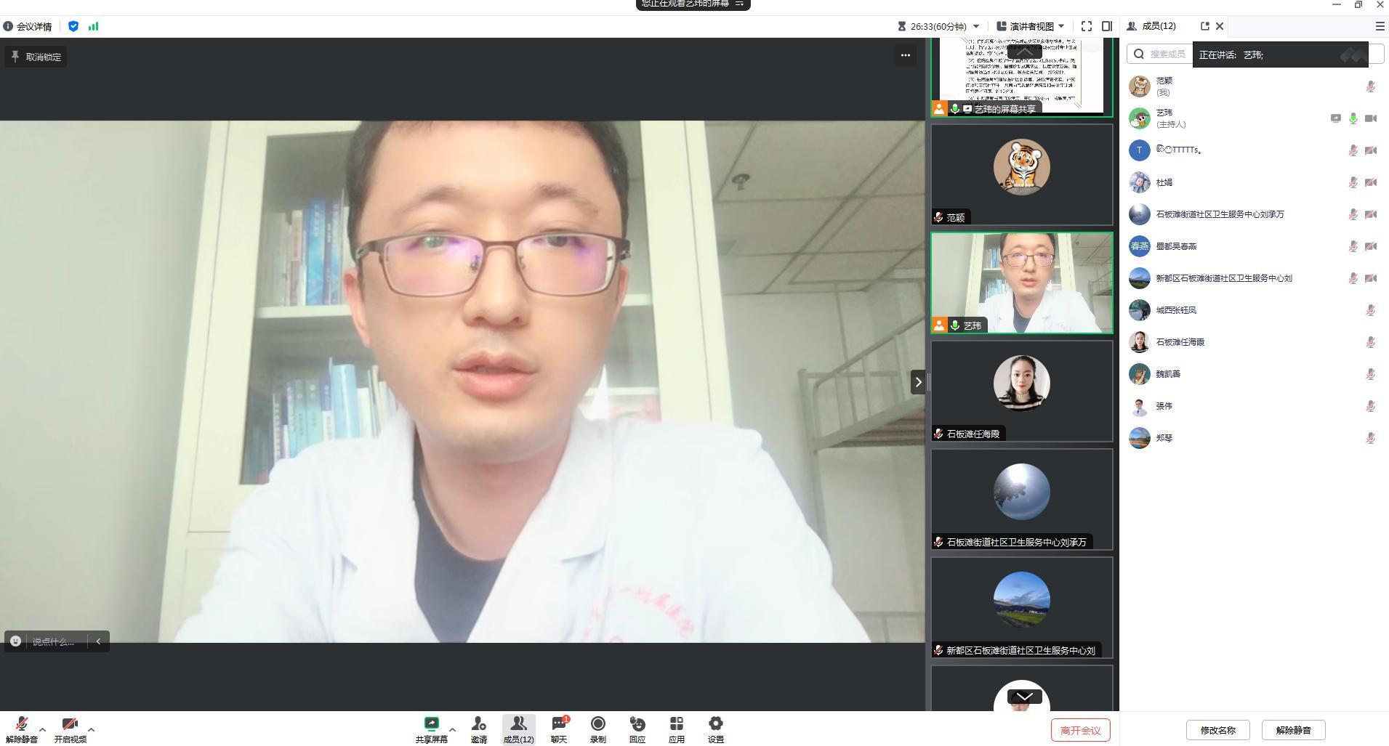Open main video three-dots menu
This screenshot has width=1389, height=746.
coord(905,55)
